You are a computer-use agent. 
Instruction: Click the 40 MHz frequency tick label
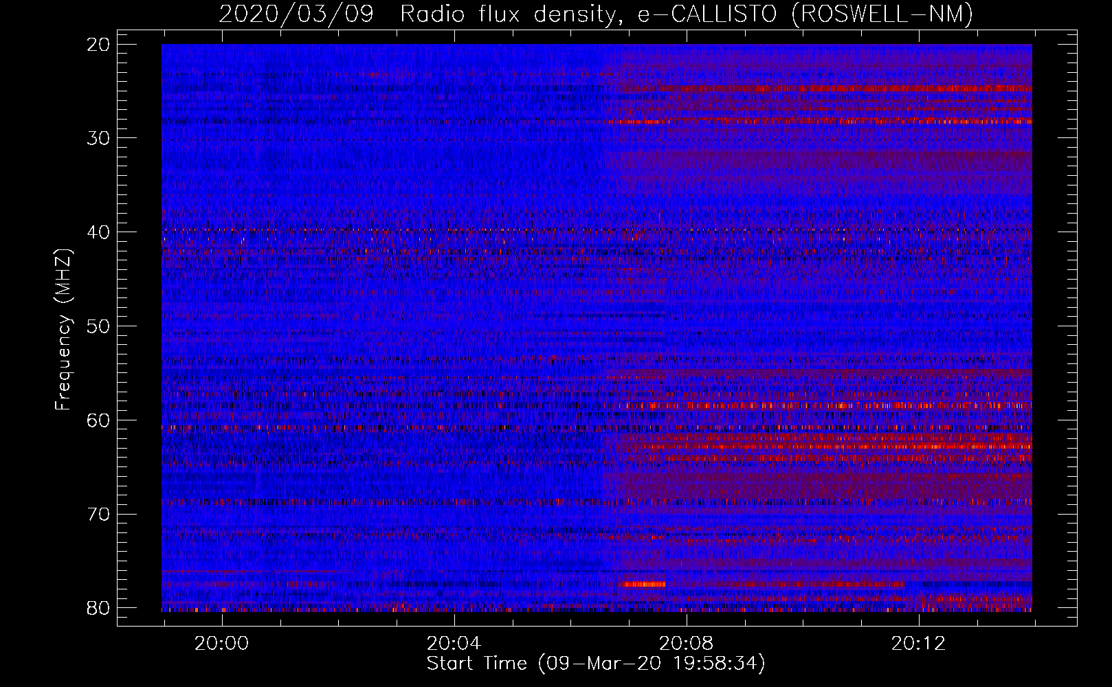(98, 232)
